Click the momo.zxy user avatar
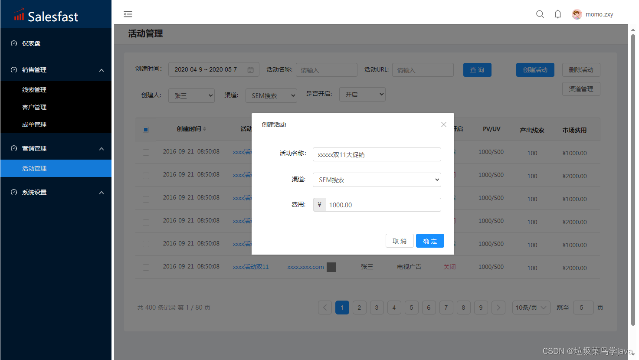639x360 pixels. click(x=577, y=14)
